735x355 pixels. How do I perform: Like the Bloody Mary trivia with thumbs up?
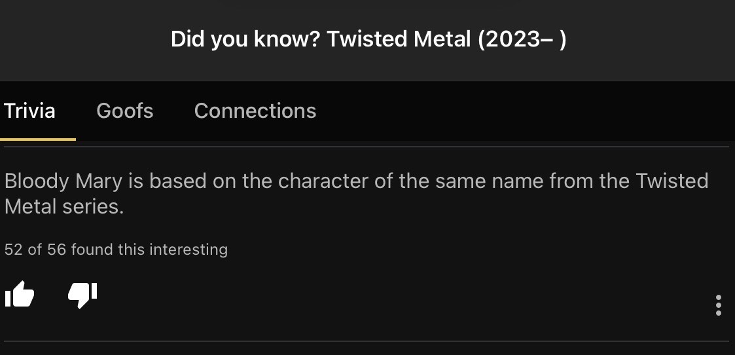19,295
